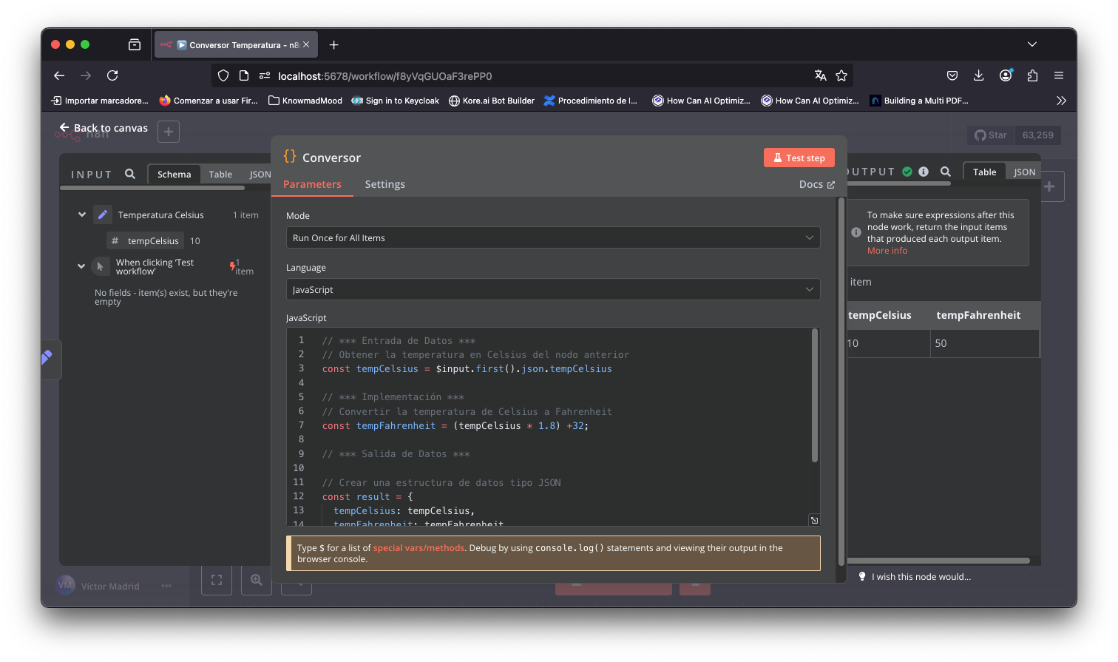The image size is (1118, 662).
Task: Search the INPUT panel data
Action: [x=130, y=174]
